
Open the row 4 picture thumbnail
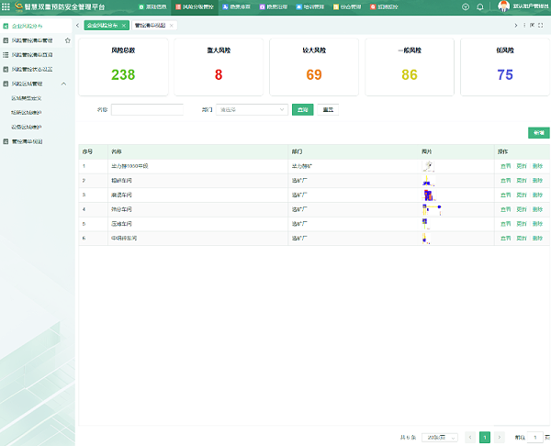[x=432, y=209]
